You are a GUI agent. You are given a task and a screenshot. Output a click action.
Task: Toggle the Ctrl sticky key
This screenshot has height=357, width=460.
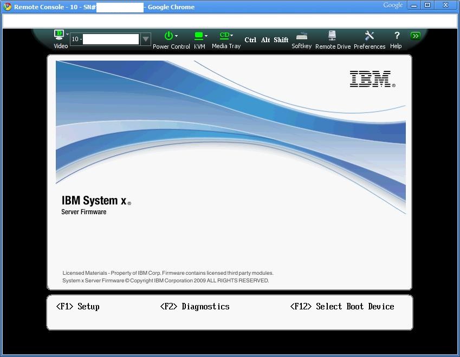[x=250, y=40]
